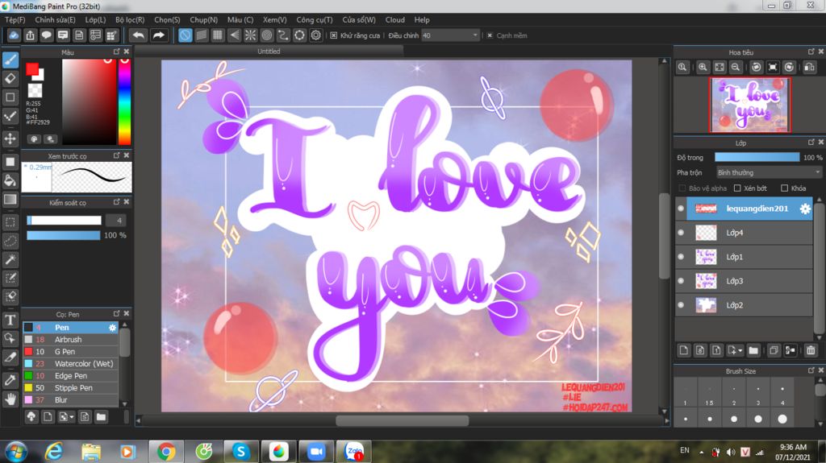826x463 pixels.
Task: Create a new layer folder
Action: 753,350
